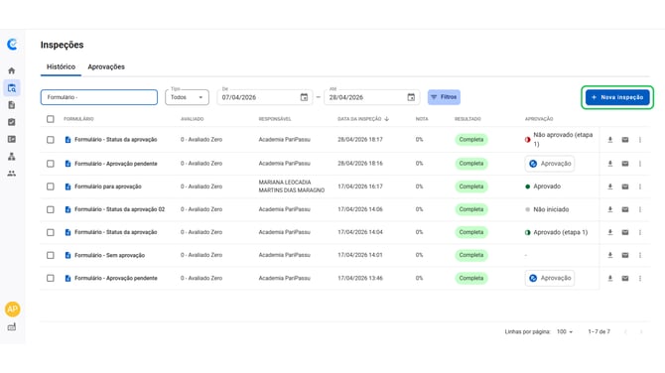Email the inspection dated 17/04/2026 13:46
Screen dimensions: 665x373
pos(625,278)
